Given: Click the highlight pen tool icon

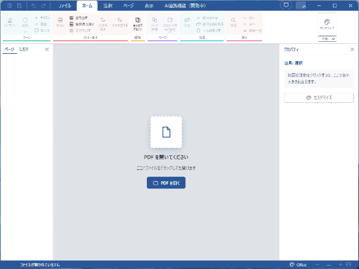Looking at the screenshot, I should [10, 21].
